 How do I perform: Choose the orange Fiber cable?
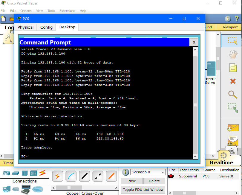pos(111,176)
